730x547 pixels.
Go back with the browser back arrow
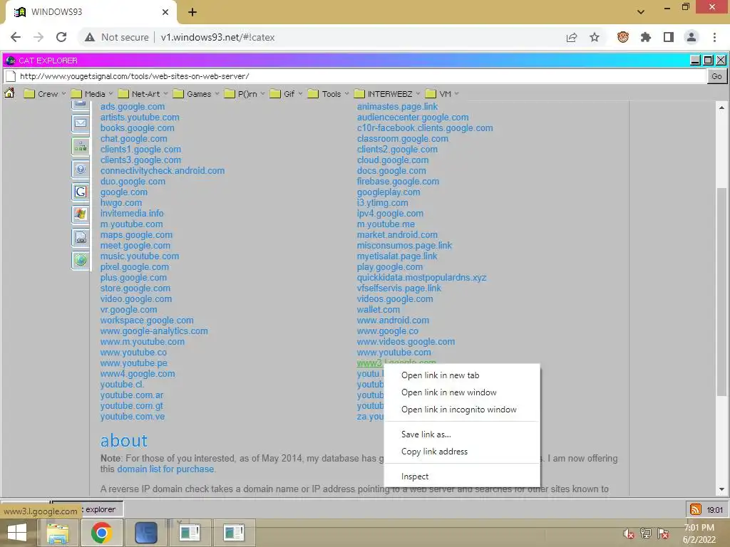pyautogui.click(x=16, y=37)
